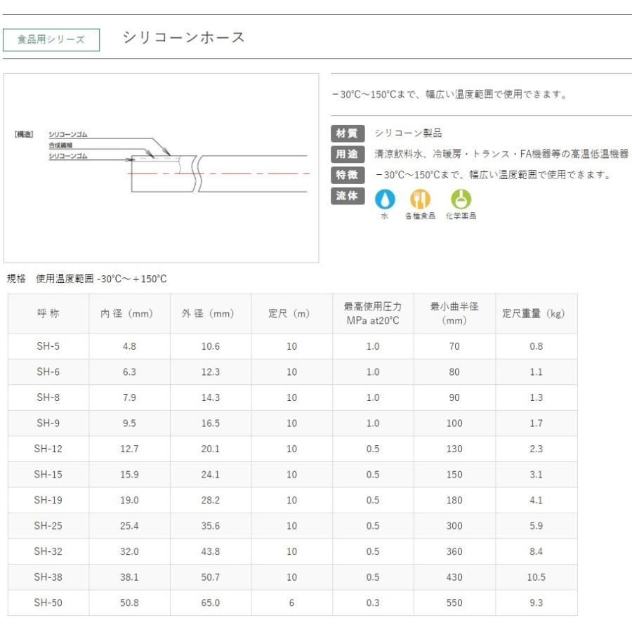Select the SH-19 row name cell
Image resolution: width=632 pixels, height=632 pixels.
pyautogui.click(x=48, y=500)
